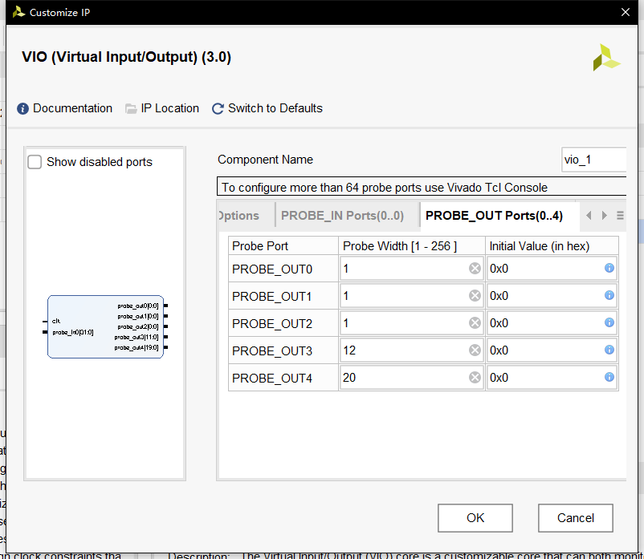The width and height of the screenshot is (644, 559).
Task: Show info for PROBE_OUT4 initial value
Action: click(609, 378)
